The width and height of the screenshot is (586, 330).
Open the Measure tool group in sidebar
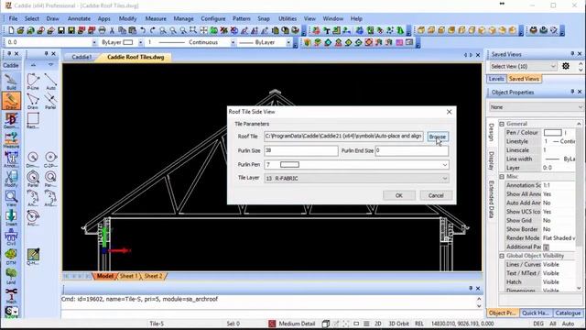[x=11, y=140]
